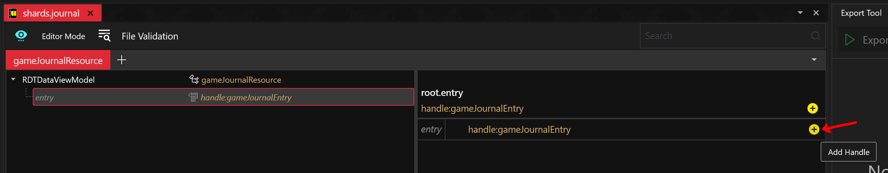Click yellow plus beside root.entry handle heading
Image resolution: width=888 pixels, height=173 pixels.
pyautogui.click(x=812, y=108)
